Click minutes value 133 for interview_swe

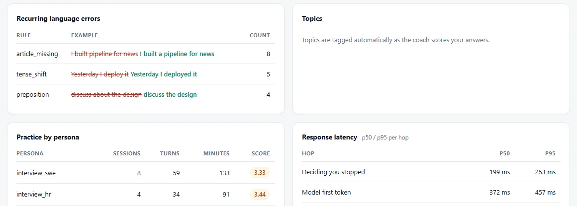[x=224, y=173]
